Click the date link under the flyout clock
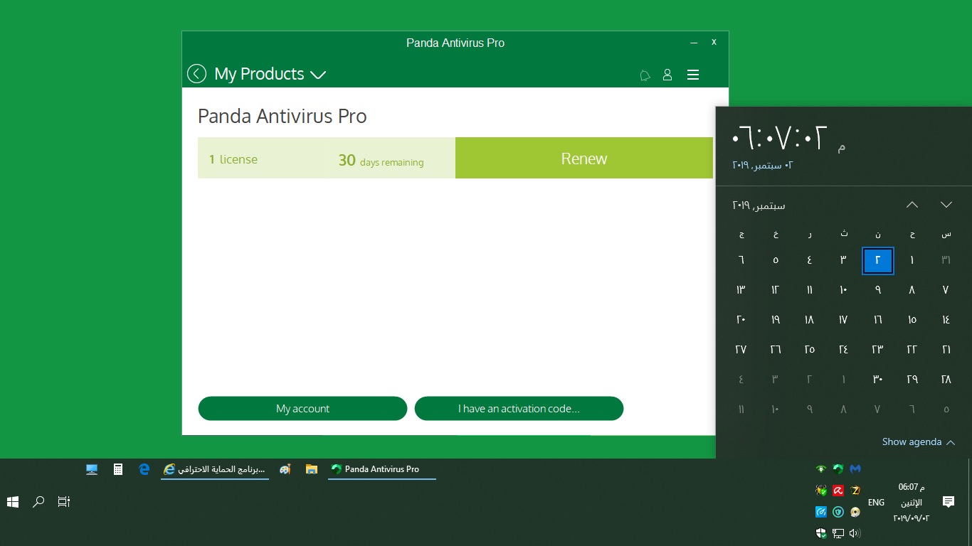Image resolution: width=972 pixels, height=546 pixels. [763, 165]
